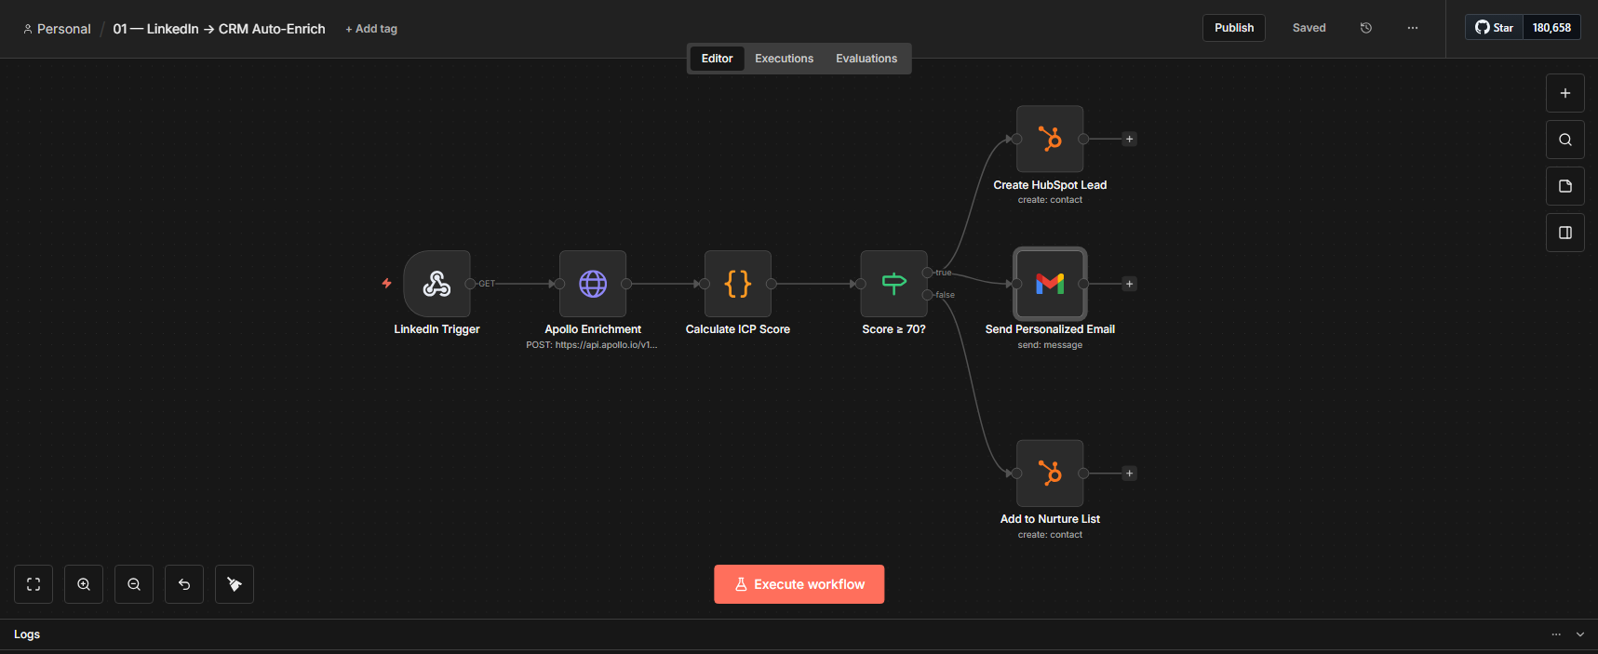Viewport: 1598px width, 654px height.
Task: Select the Apollo Enrichment HTTP node
Action: (593, 284)
